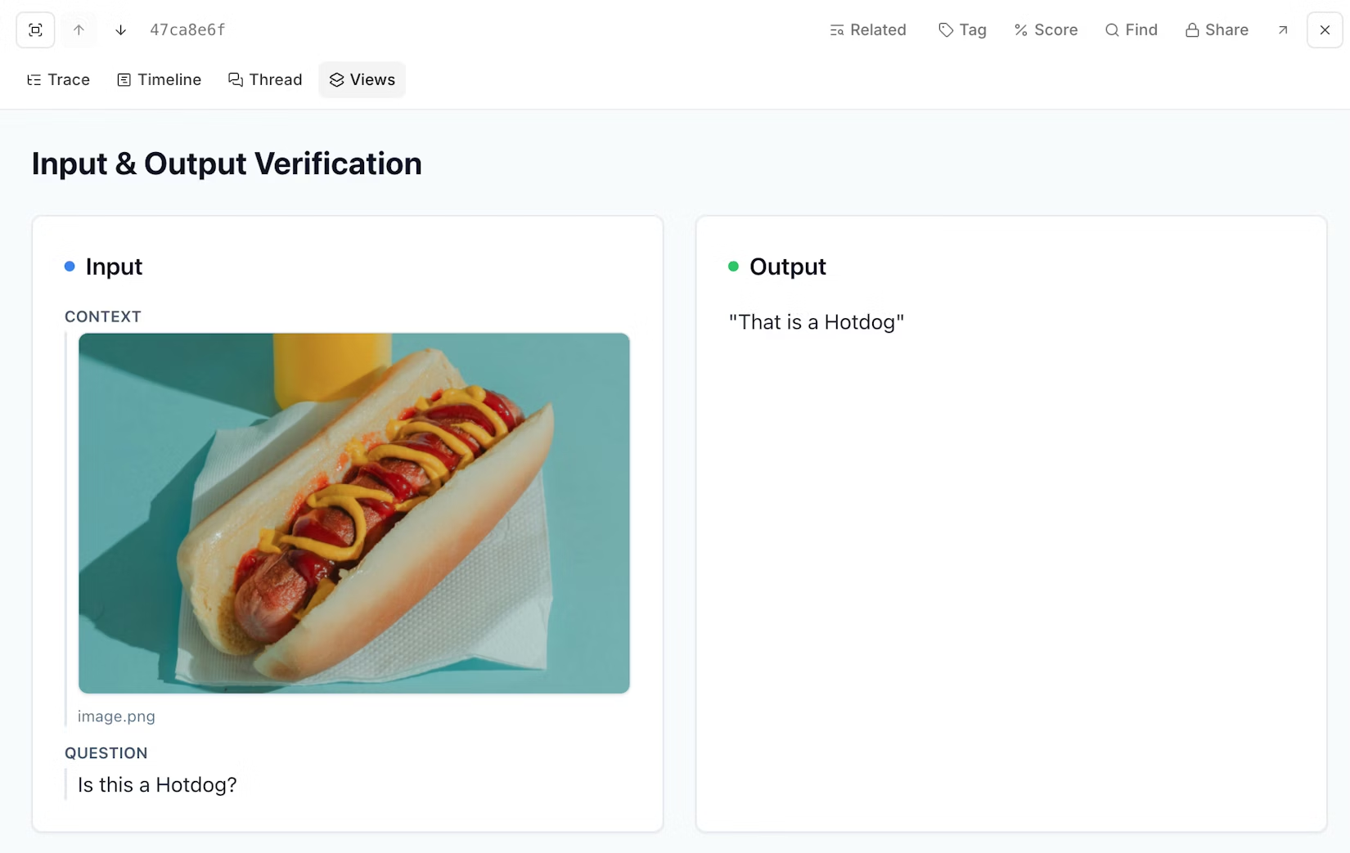The height and width of the screenshot is (853, 1350).
Task: Click the blue Input status dot
Action: tap(70, 267)
